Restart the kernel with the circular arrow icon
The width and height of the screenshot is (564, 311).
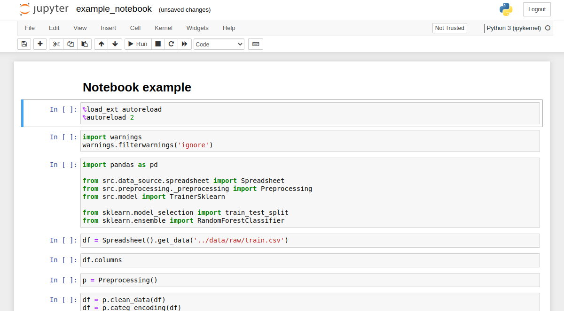point(171,44)
